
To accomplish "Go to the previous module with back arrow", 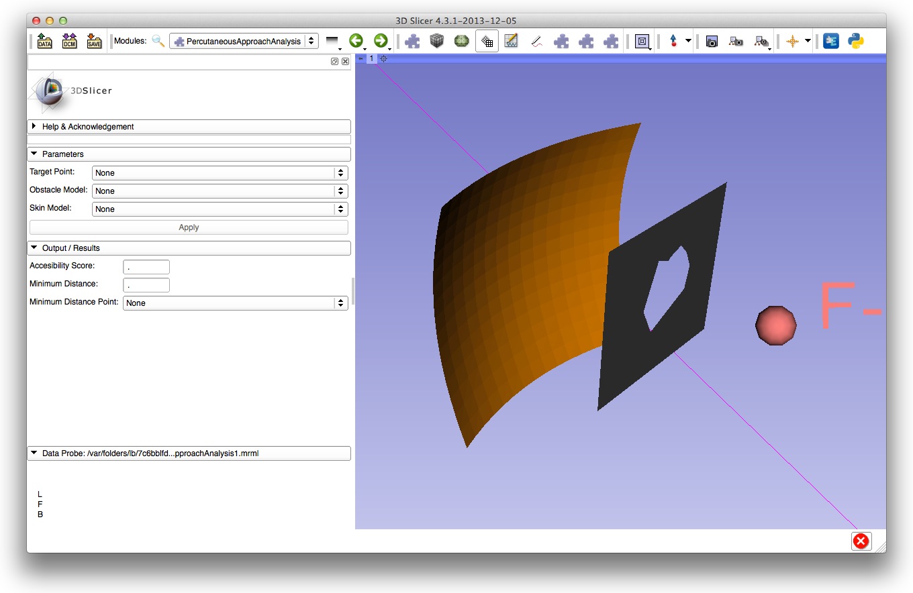I will [x=356, y=42].
